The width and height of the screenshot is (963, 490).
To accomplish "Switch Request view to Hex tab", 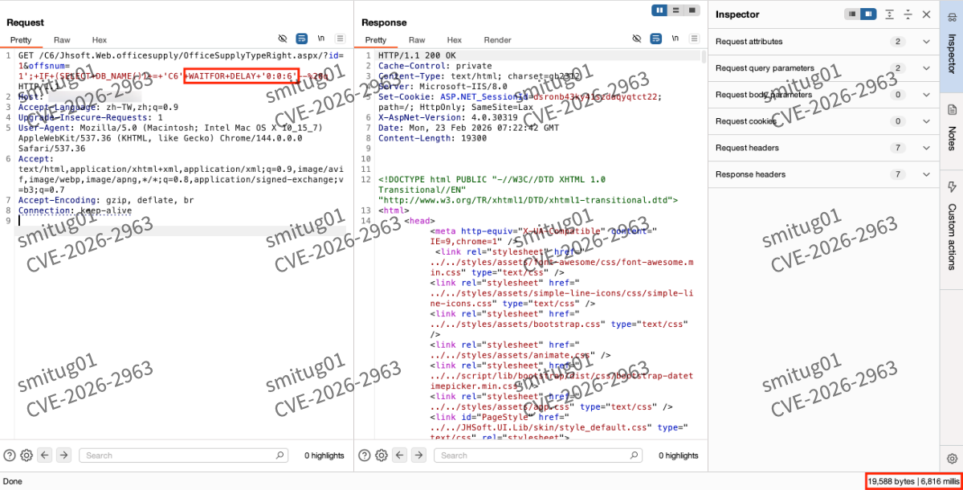I will point(99,40).
